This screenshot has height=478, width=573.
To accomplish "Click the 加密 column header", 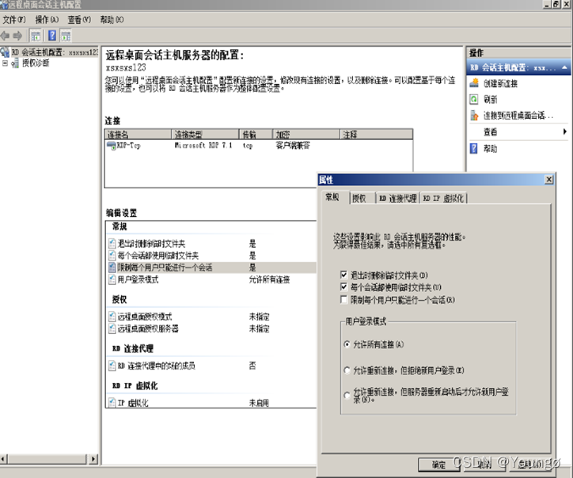I will [x=306, y=135].
